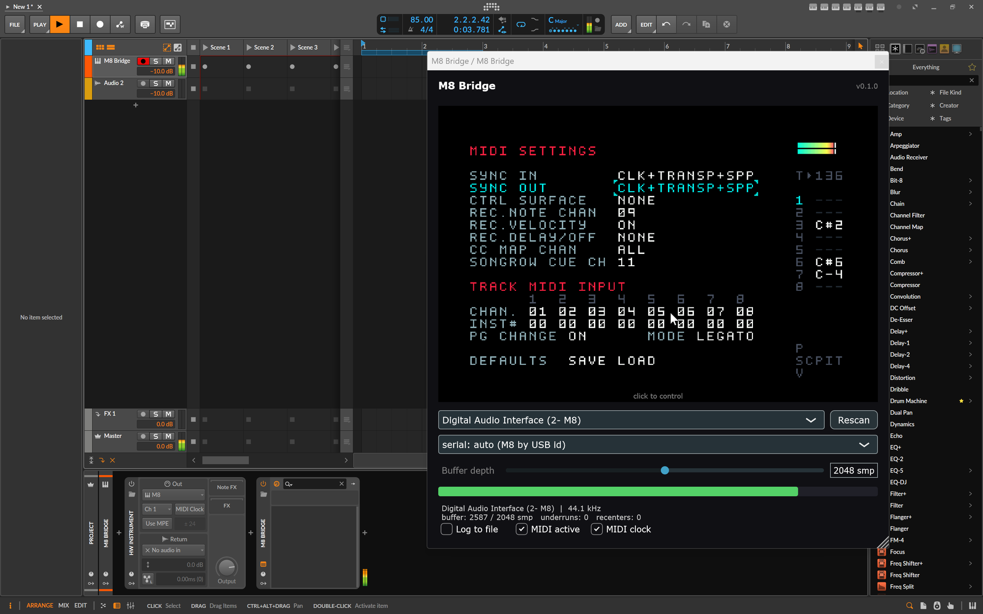Expand the Amp device category in browser
This screenshot has width=983, height=614.
point(970,134)
